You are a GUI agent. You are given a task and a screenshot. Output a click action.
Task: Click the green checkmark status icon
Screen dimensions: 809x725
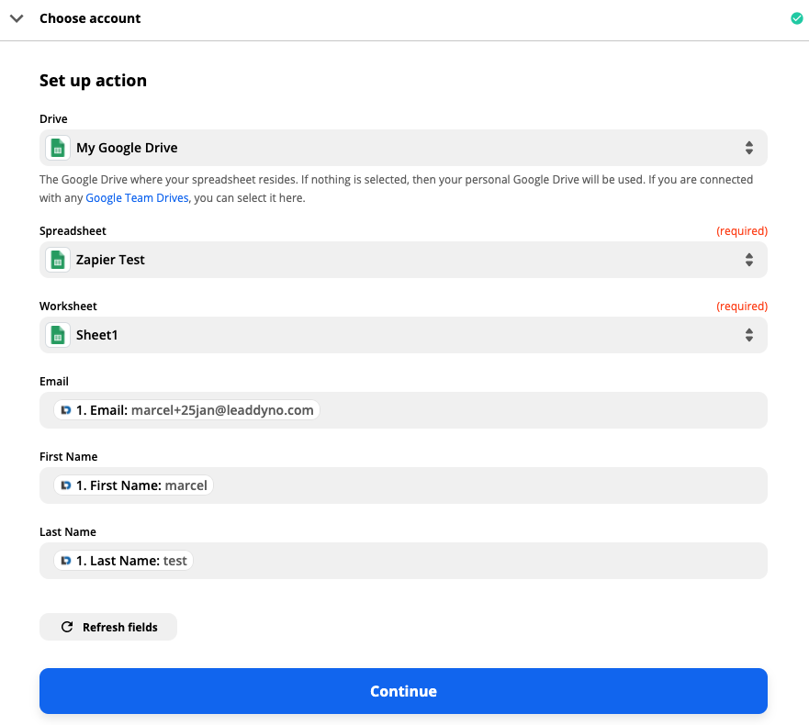pos(797,18)
